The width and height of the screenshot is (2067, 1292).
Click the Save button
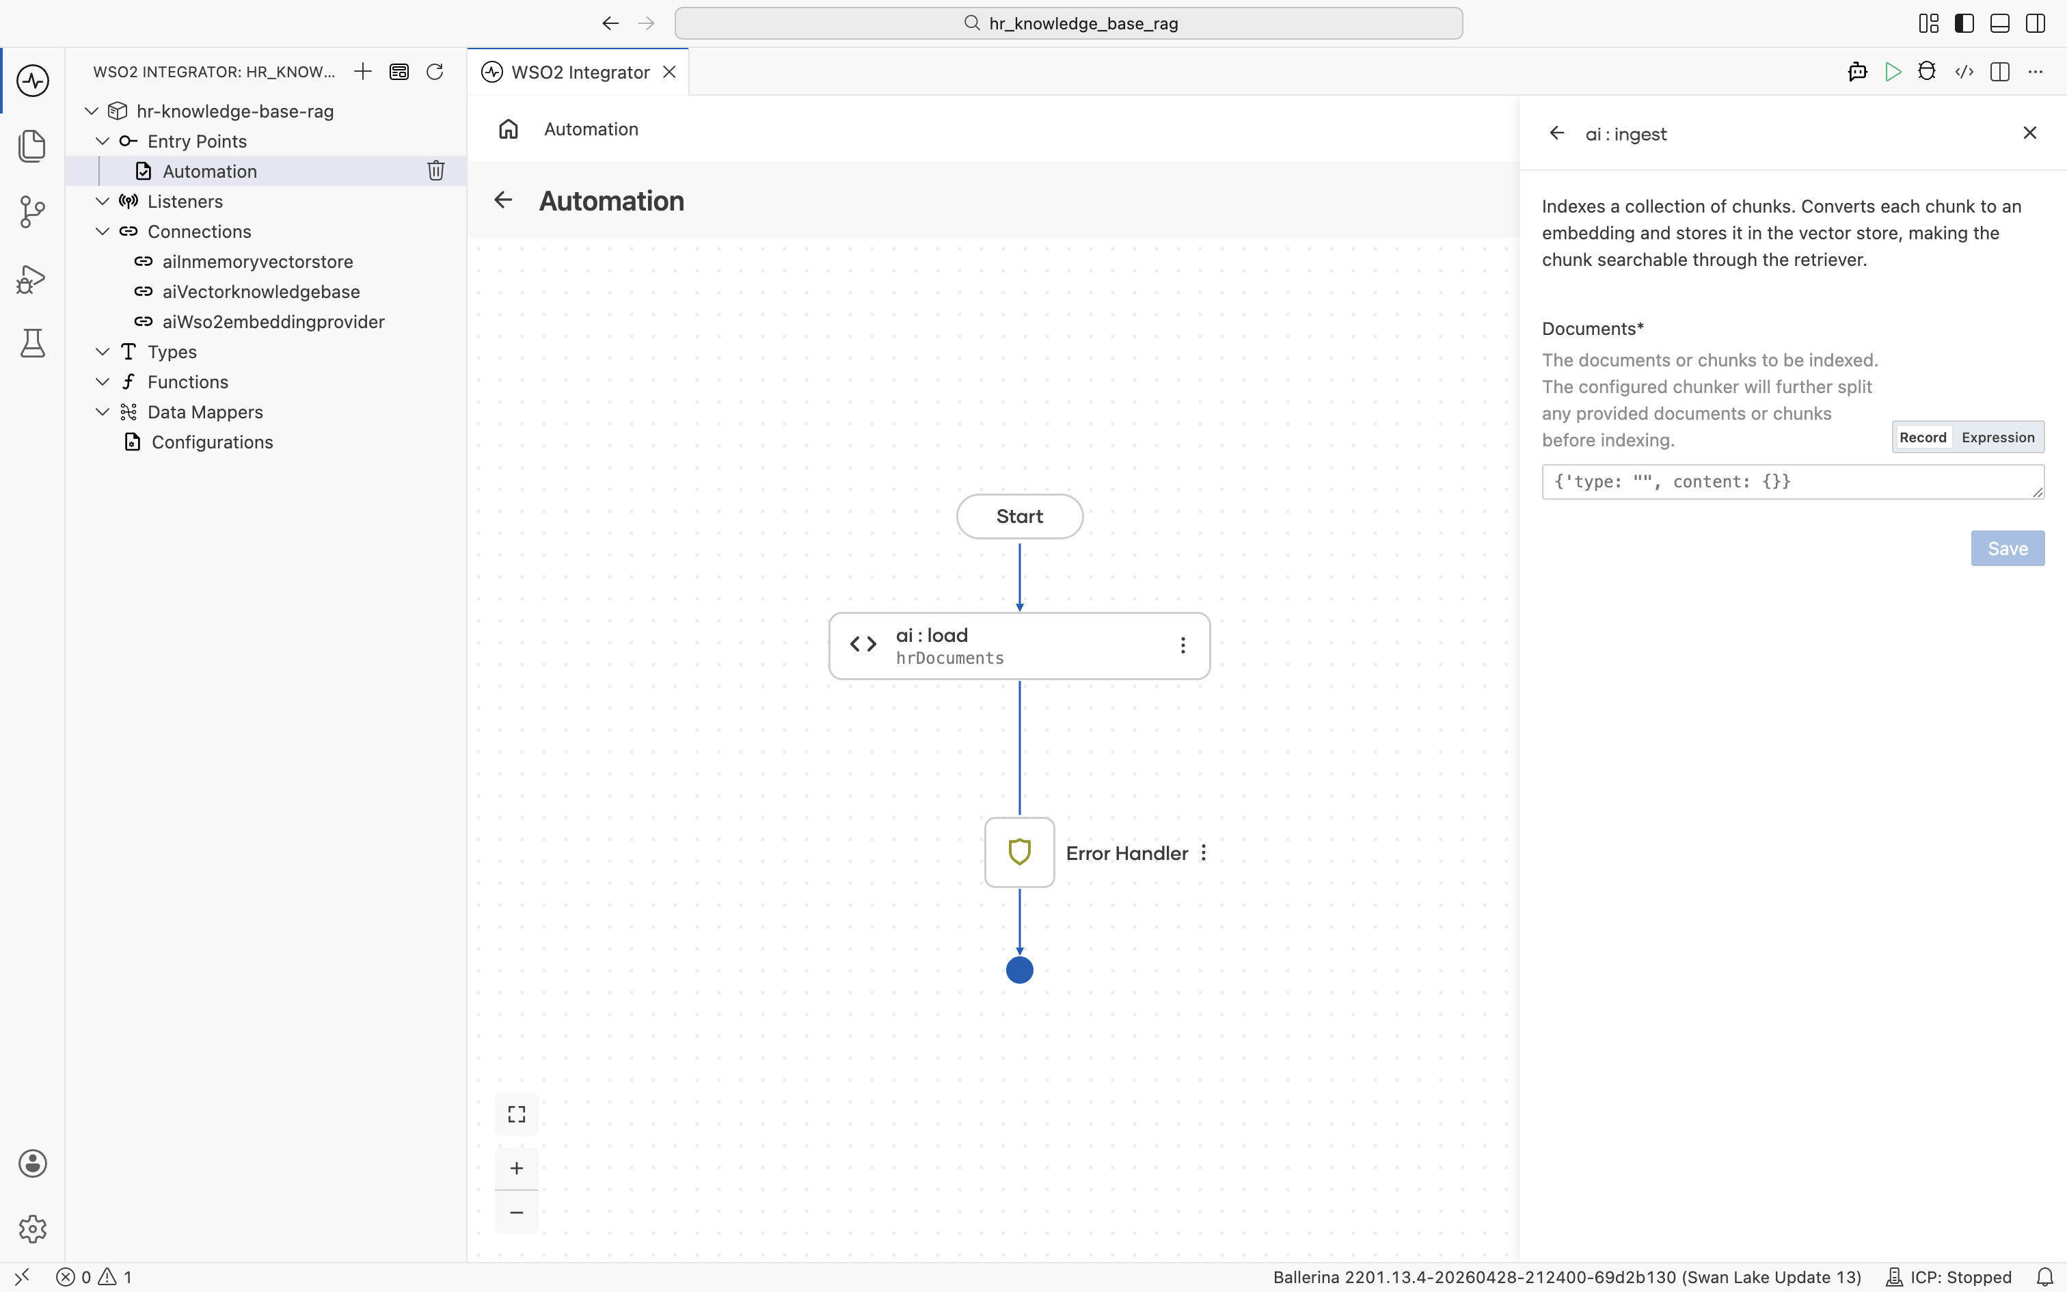(x=2008, y=548)
